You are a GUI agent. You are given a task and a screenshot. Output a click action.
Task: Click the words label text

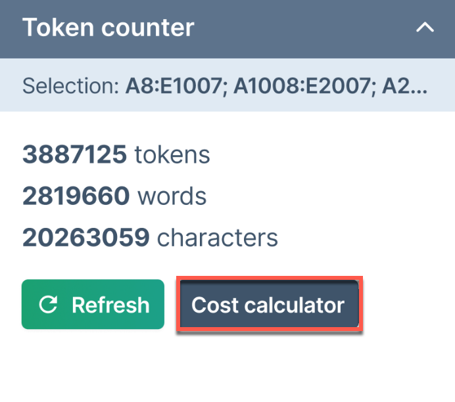[x=172, y=196]
